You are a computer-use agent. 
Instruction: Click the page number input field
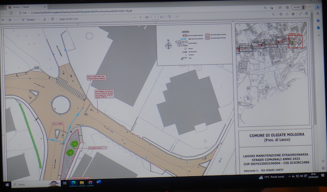155,17
